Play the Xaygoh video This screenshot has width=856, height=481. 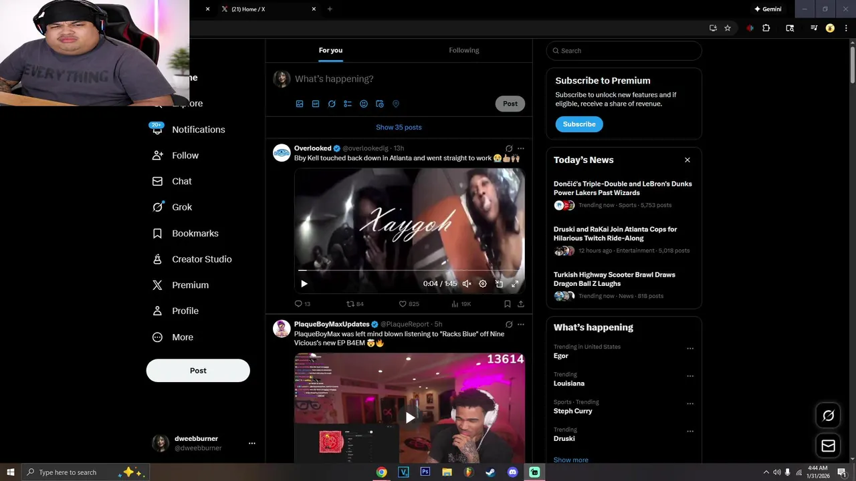[x=304, y=284]
